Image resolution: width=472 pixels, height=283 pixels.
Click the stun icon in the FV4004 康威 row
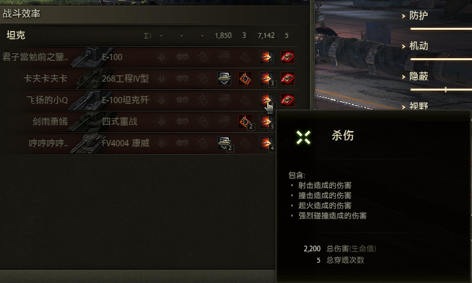pos(224,143)
